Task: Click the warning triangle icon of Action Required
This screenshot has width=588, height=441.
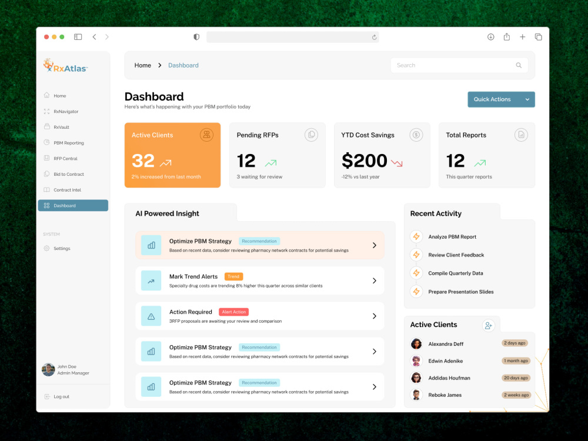Action: pyautogui.click(x=151, y=316)
